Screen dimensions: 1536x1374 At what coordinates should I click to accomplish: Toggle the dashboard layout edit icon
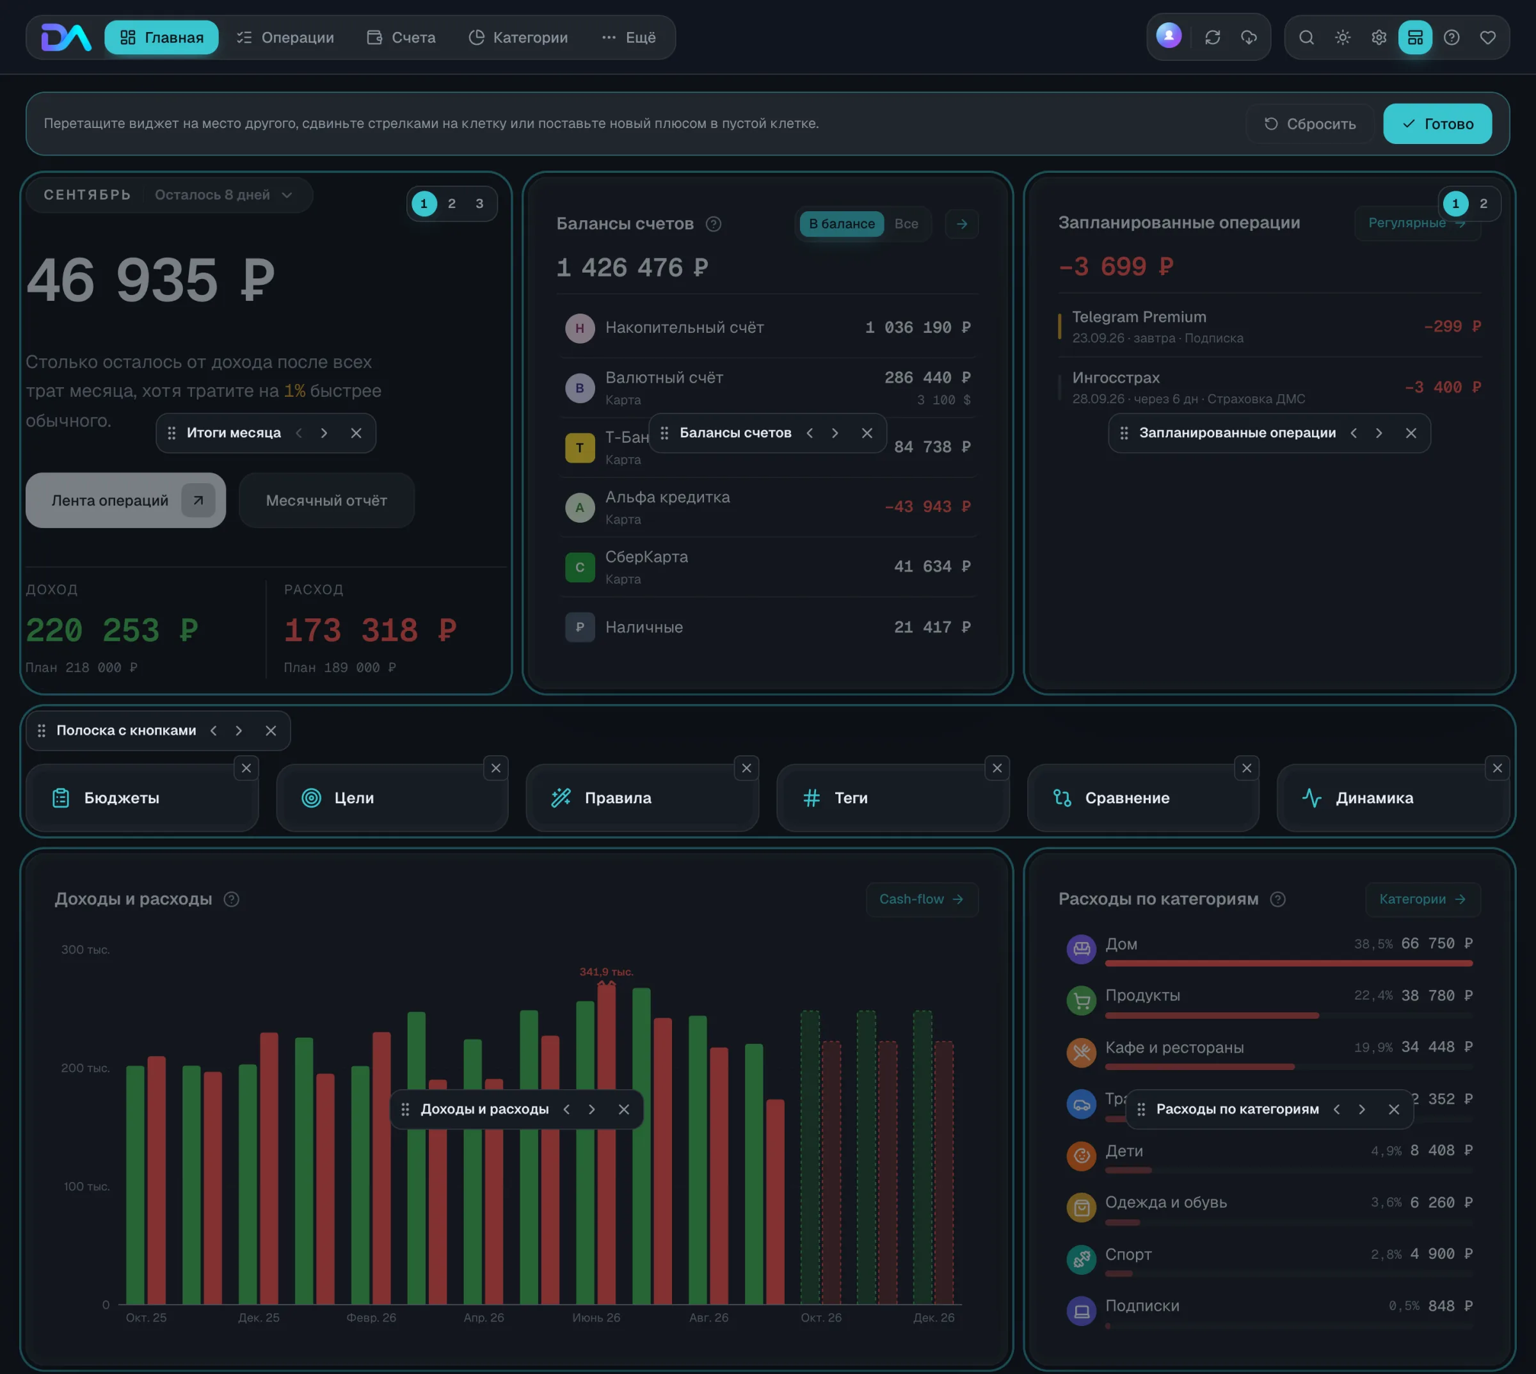click(1414, 37)
